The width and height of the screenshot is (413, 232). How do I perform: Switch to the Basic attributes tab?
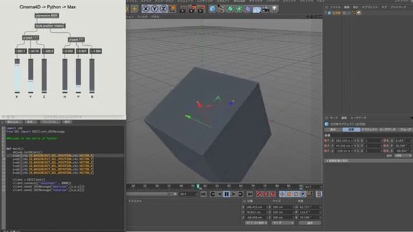tap(333, 130)
